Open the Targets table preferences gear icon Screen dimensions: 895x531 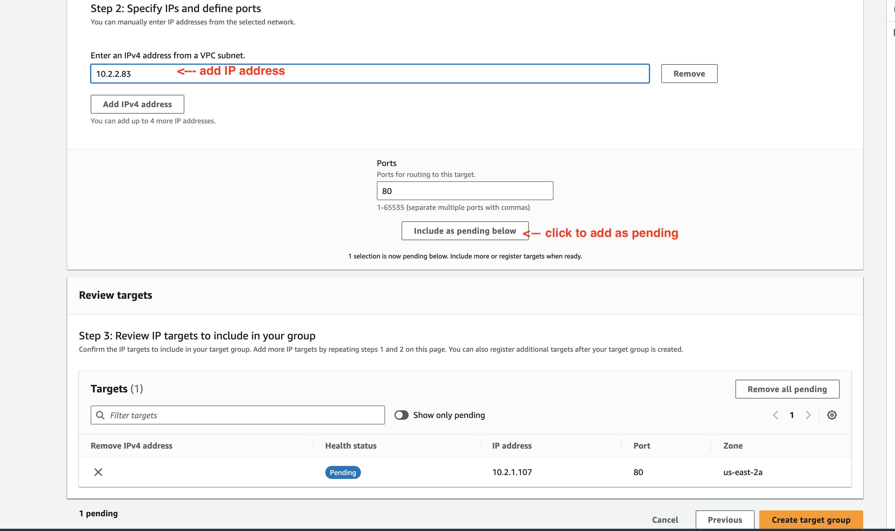[832, 415]
